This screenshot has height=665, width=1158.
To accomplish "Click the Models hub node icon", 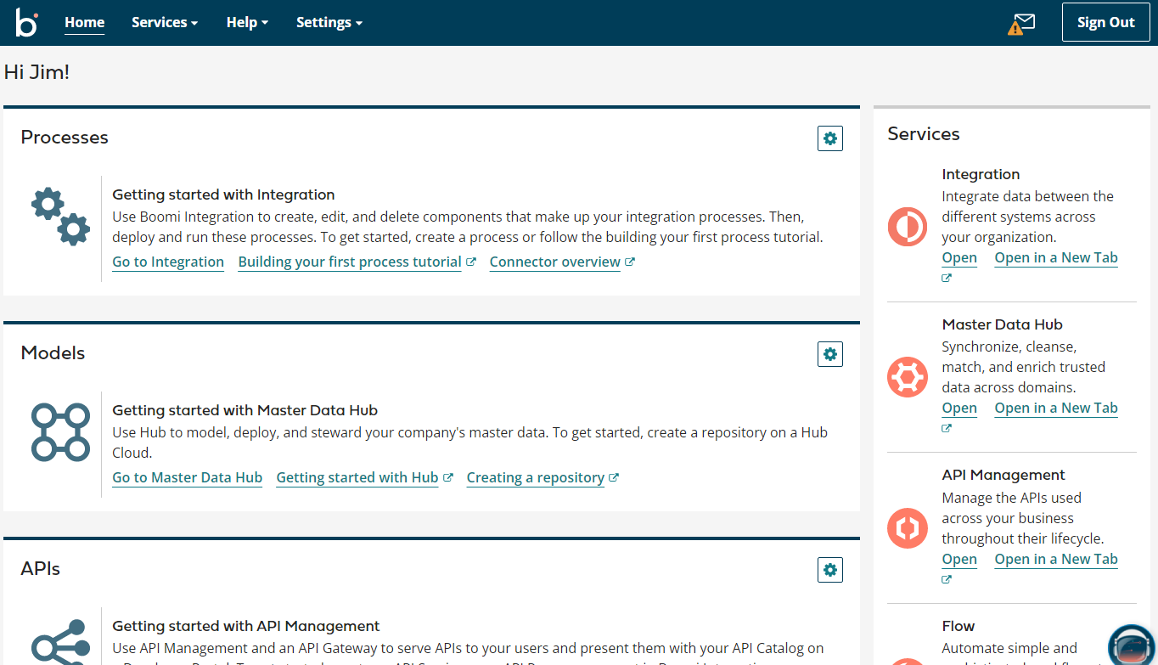I will [x=60, y=432].
